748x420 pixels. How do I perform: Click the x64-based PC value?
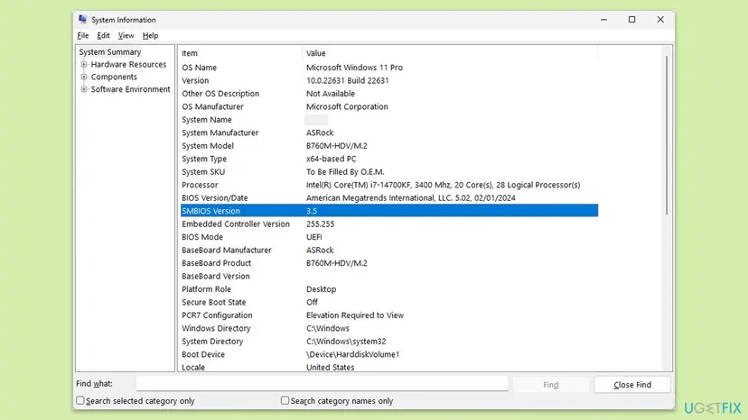tap(331, 159)
